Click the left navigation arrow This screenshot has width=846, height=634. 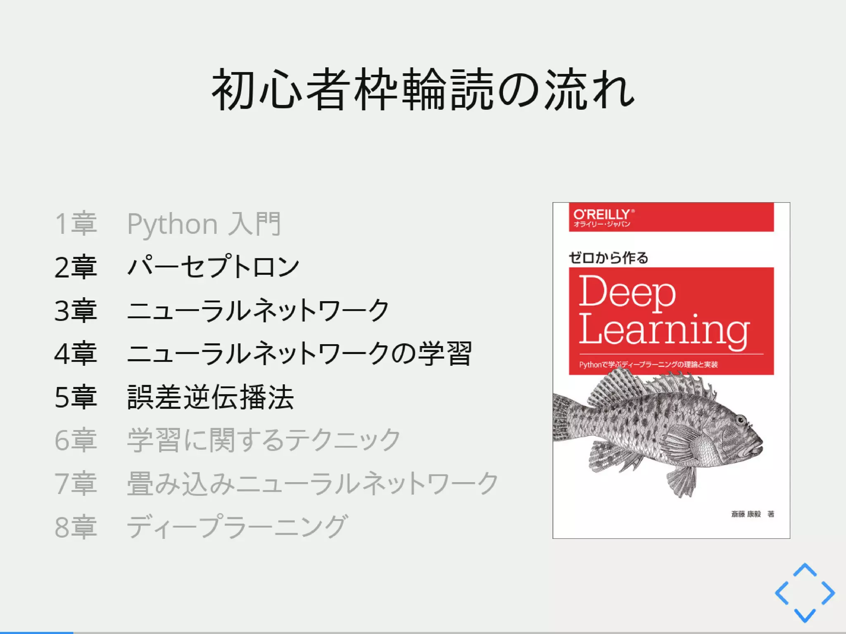(782, 593)
